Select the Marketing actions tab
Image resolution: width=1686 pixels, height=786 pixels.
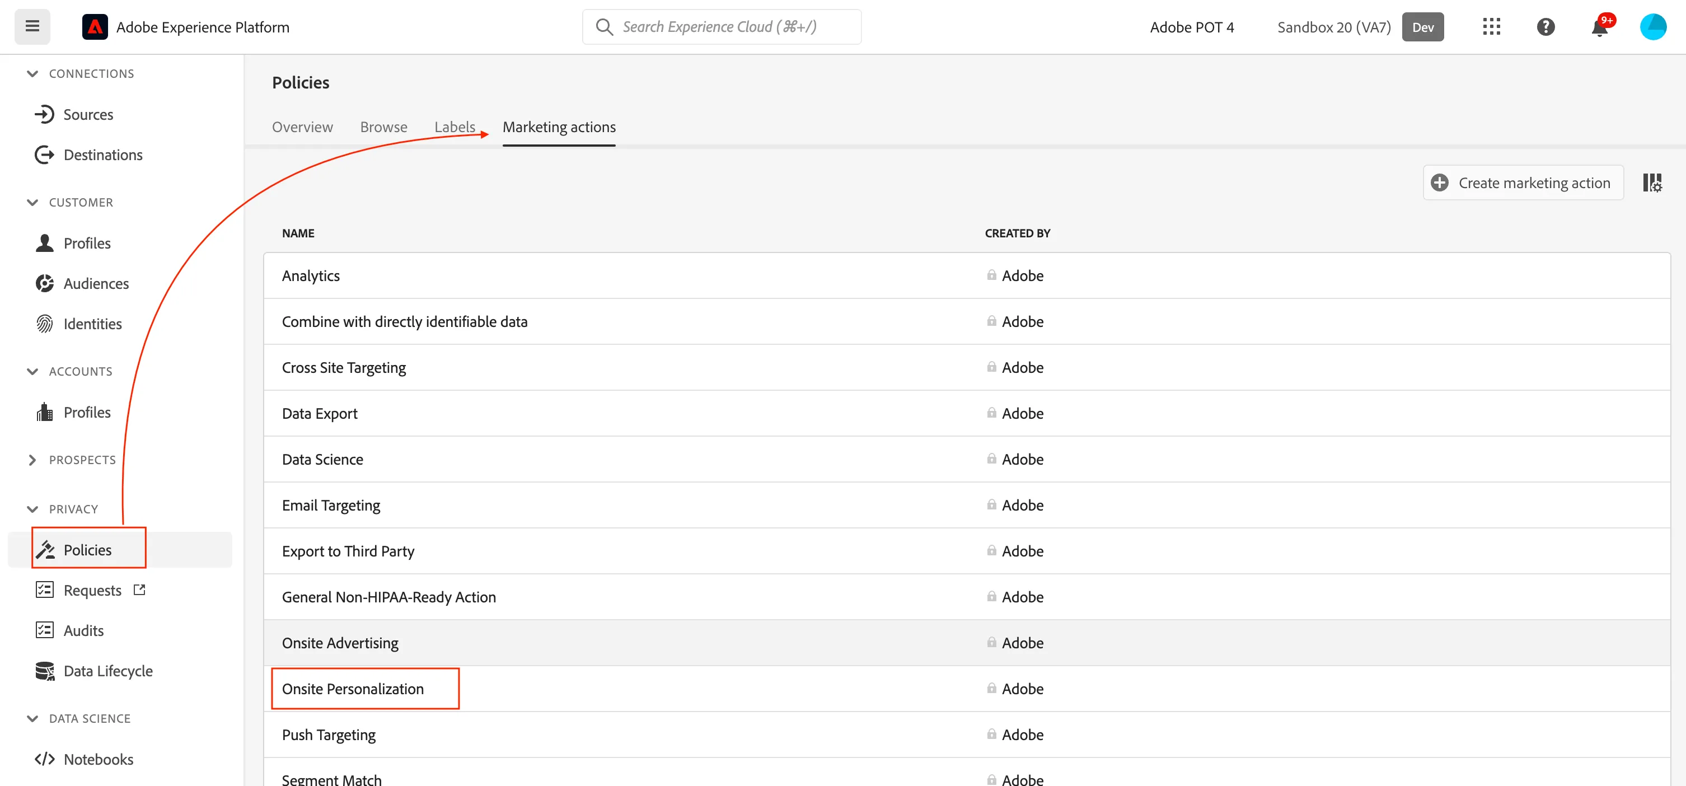click(x=559, y=127)
